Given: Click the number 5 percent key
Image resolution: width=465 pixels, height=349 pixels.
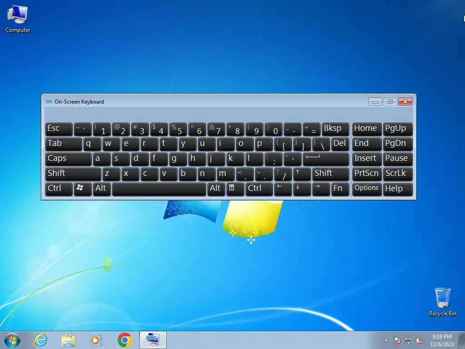Looking at the screenshot, I should (x=178, y=129).
